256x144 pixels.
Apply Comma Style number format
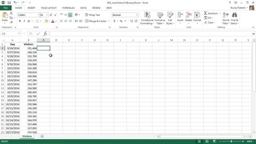coord(125,21)
